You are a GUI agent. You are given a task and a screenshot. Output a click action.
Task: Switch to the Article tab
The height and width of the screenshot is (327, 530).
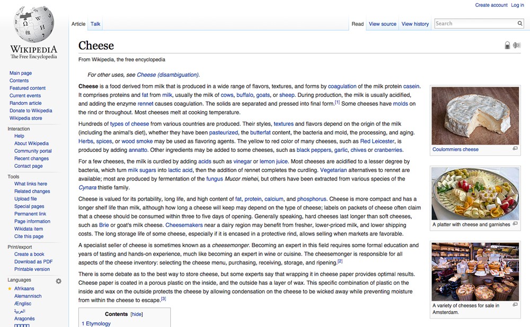[78, 24]
